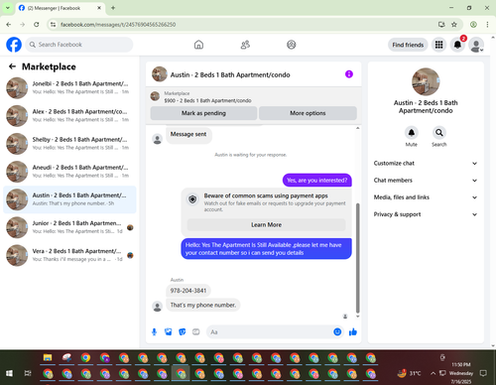The image size is (496, 385).
Task: Click the Facebook logo icon
Action: tap(14, 45)
